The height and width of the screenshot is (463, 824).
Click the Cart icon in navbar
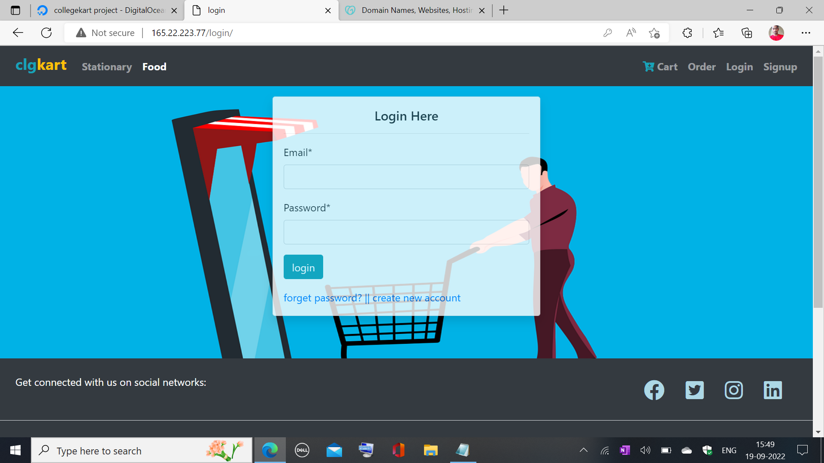click(x=648, y=66)
